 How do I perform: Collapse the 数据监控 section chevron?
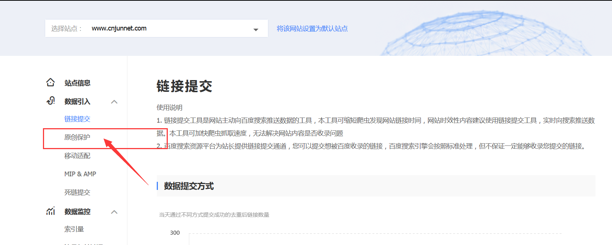pyautogui.click(x=114, y=212)
